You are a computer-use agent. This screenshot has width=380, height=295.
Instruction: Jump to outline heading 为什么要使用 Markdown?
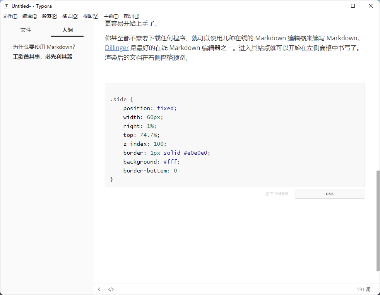click(x=44, y=47)
